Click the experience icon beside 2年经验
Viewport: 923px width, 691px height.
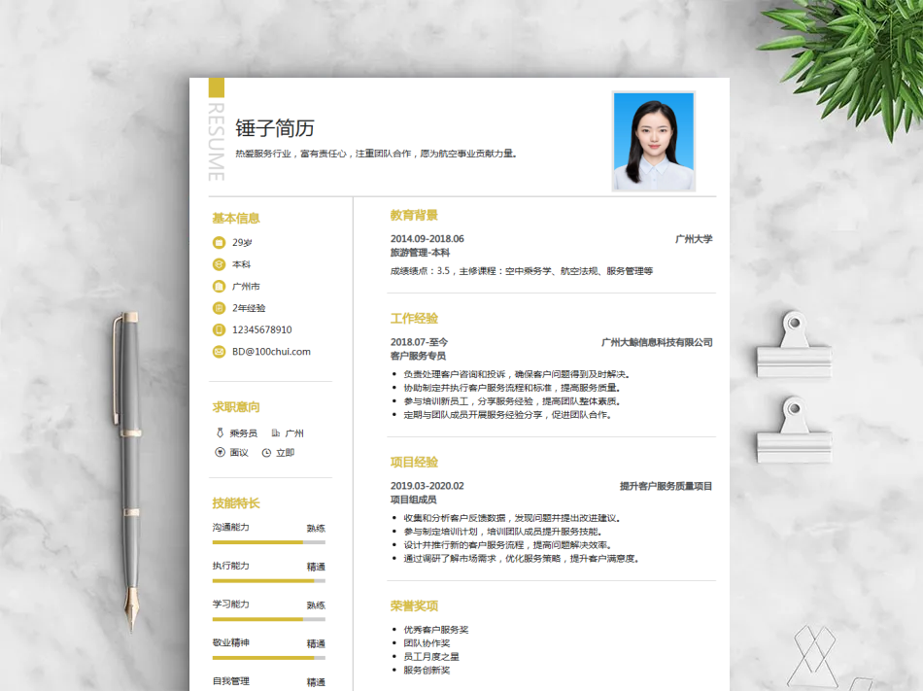[x=219, y=308]
